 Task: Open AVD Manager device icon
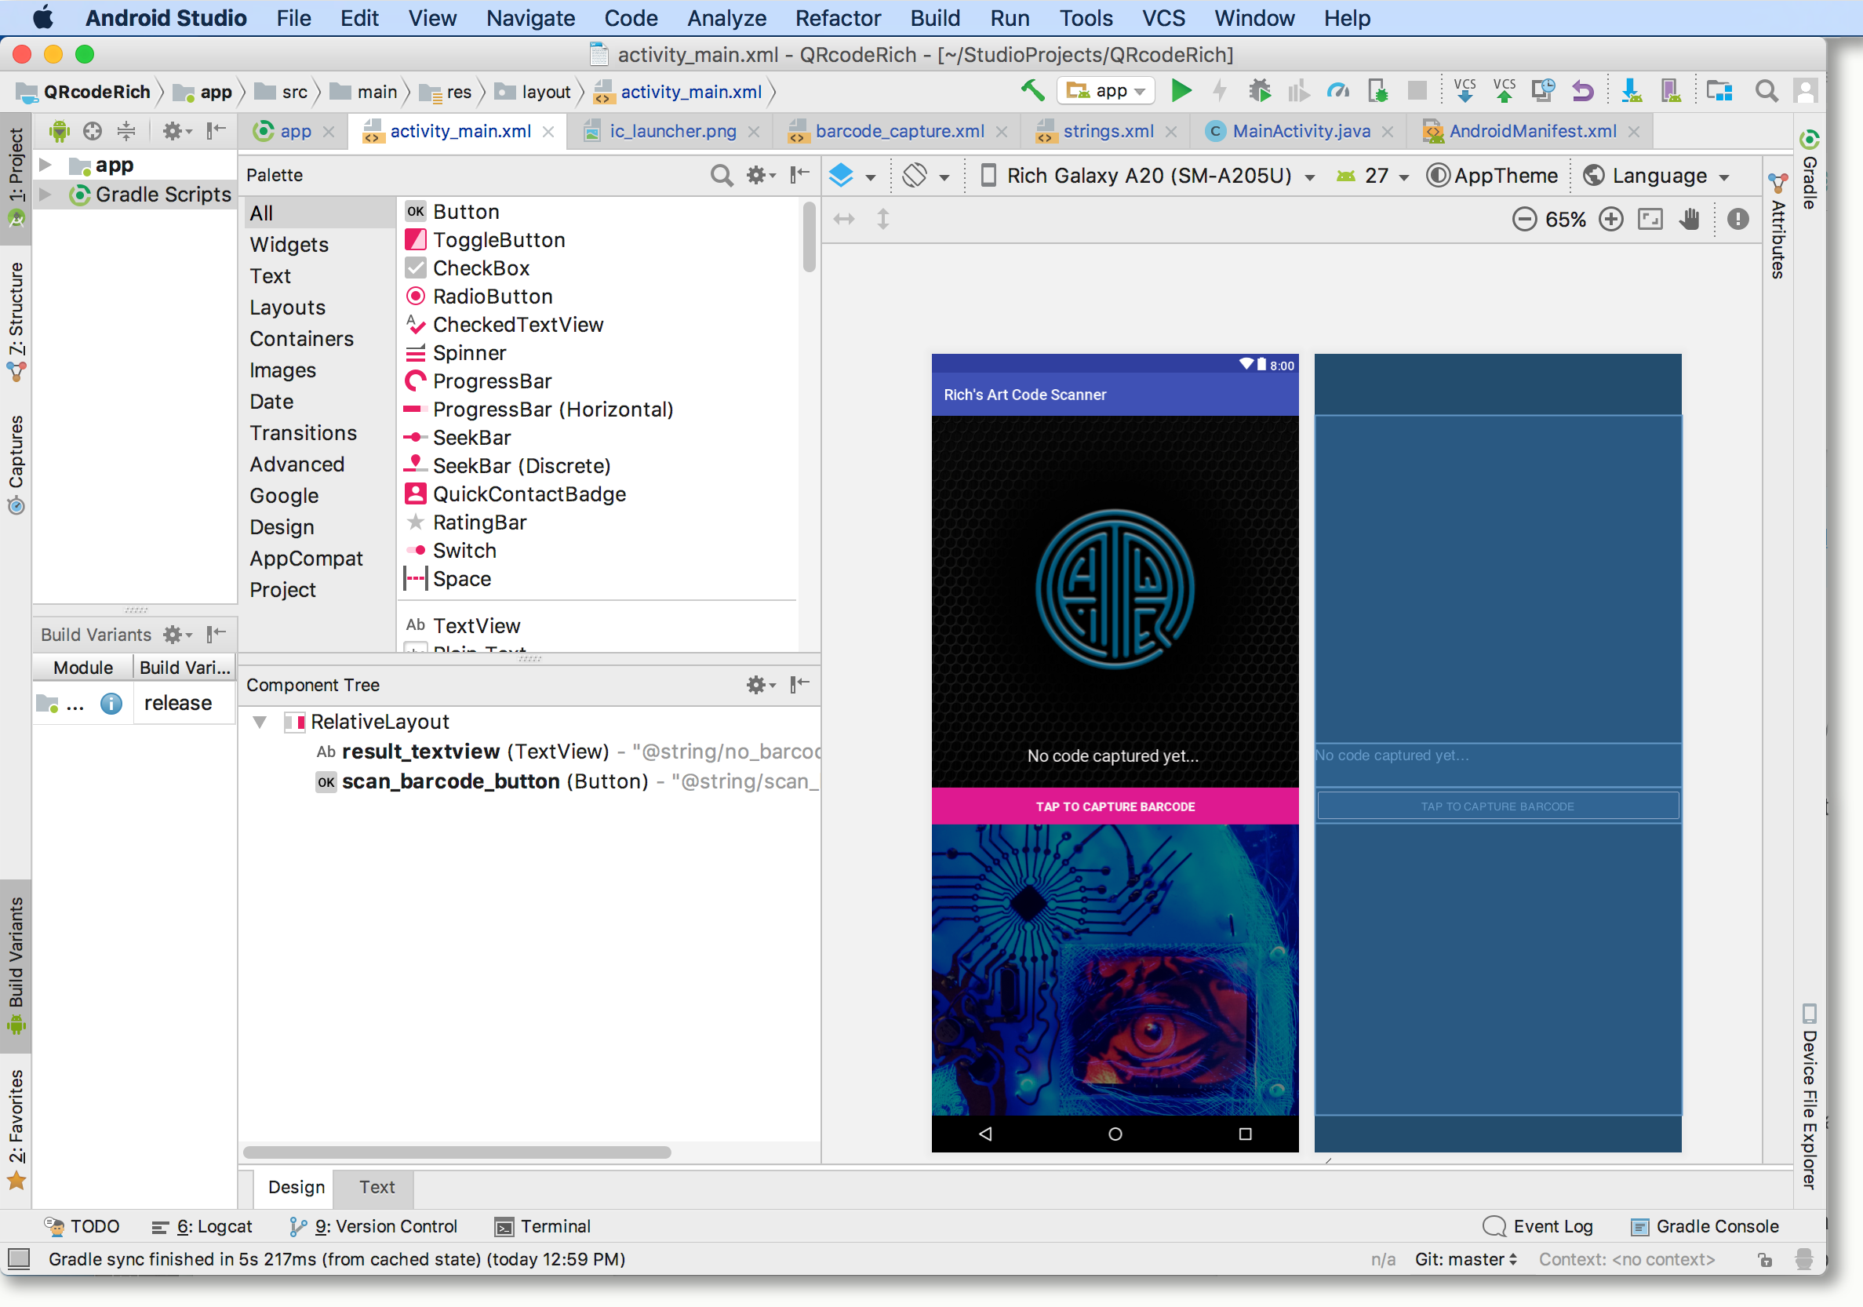[x=1671, y=91]
